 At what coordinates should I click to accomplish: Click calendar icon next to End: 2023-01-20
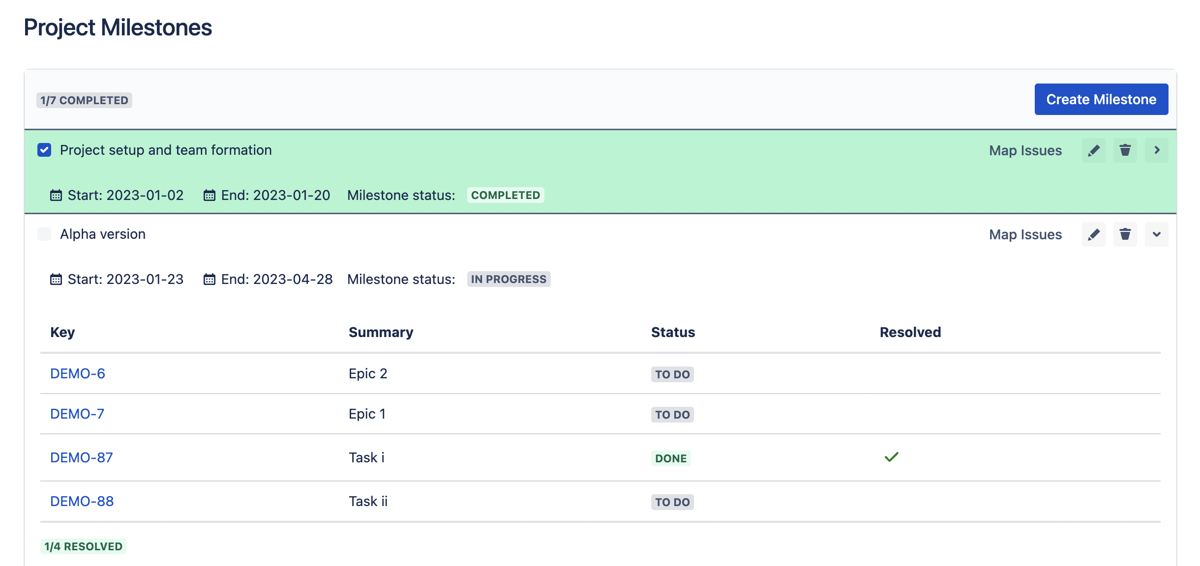(210, 196)
